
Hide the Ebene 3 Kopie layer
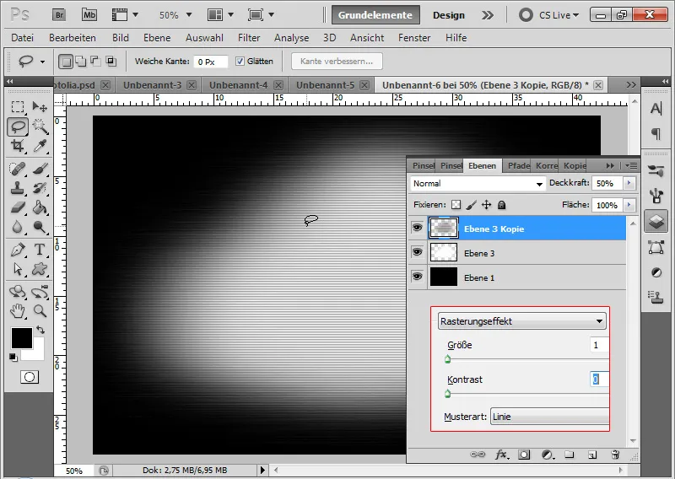(417, 227)
